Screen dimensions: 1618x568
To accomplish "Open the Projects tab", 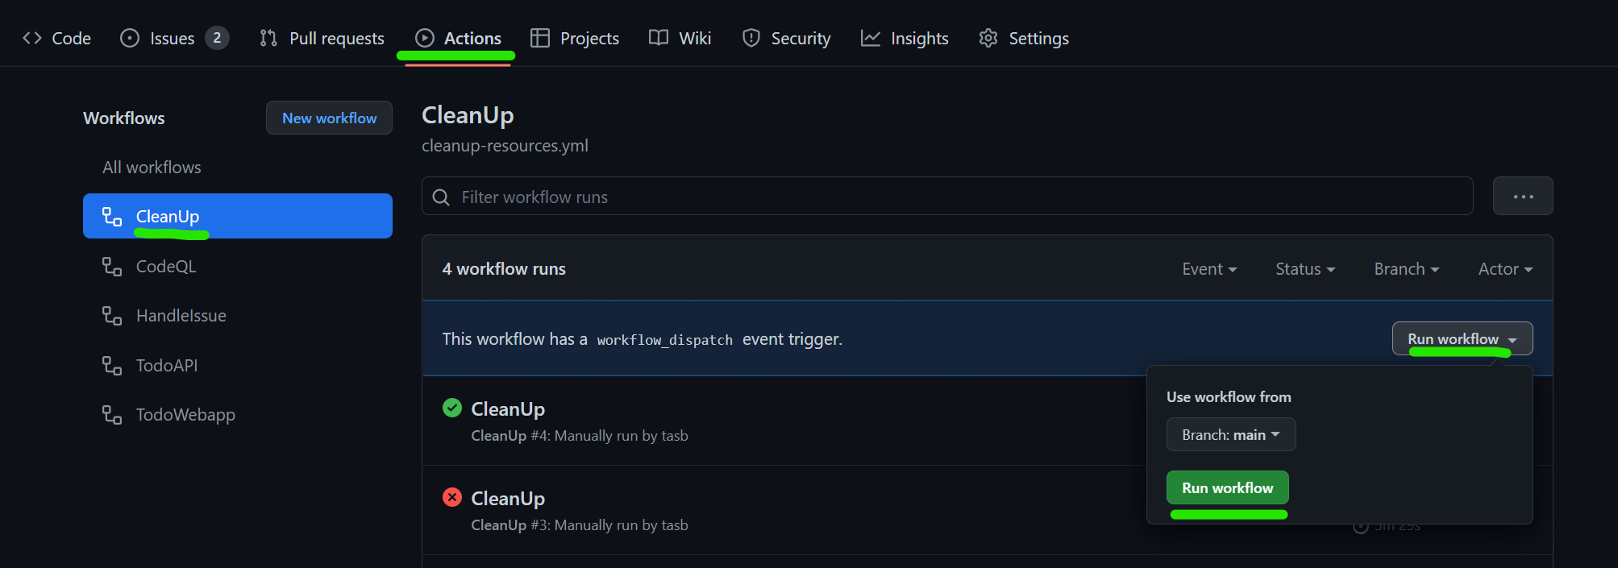I will (575, 38).
